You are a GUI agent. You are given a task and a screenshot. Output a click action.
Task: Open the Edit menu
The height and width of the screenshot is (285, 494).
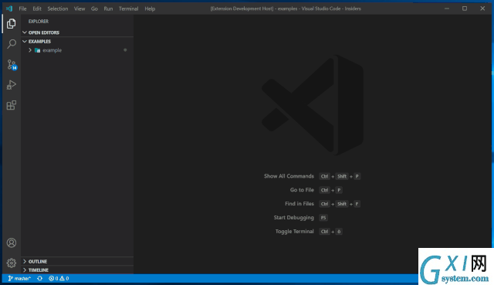click(x=37, y=8)
